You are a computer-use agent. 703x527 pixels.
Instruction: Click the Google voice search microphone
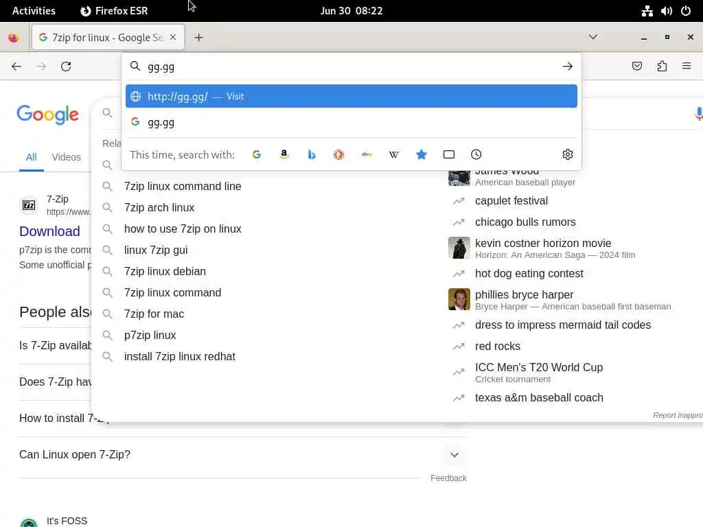pos(698,113)
